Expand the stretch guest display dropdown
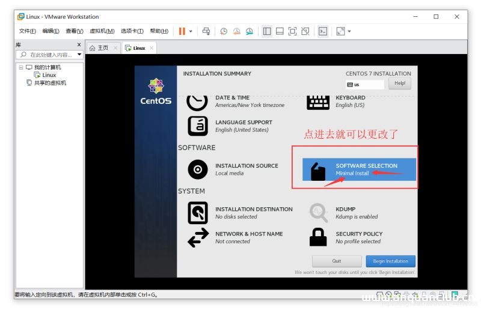Screen dimensions: 481x310 pos(349,31)
